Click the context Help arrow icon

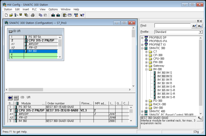coord(82,15)
